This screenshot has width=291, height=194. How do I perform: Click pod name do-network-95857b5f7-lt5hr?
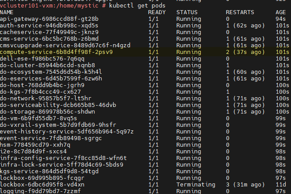pos(46,98)
